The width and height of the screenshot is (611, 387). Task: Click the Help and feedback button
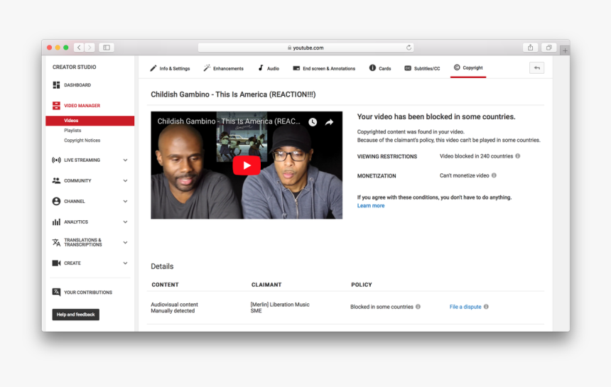coord(75,315)
